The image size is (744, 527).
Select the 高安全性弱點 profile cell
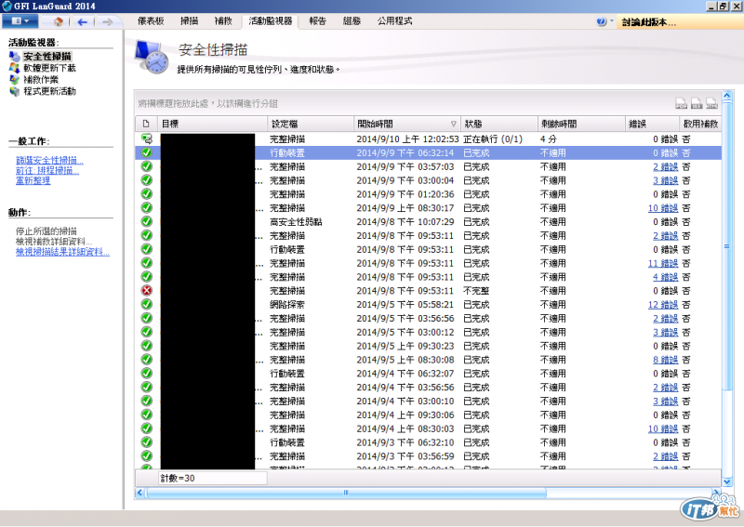296,222
